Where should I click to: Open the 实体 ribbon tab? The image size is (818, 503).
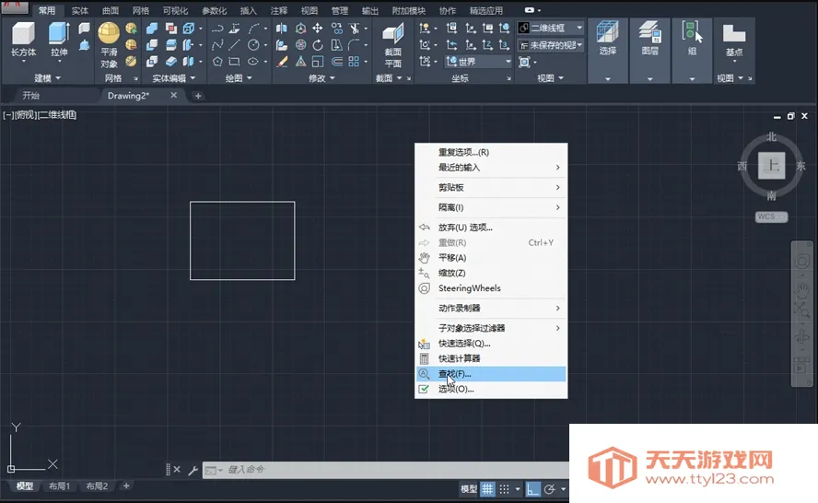[80, 10]
